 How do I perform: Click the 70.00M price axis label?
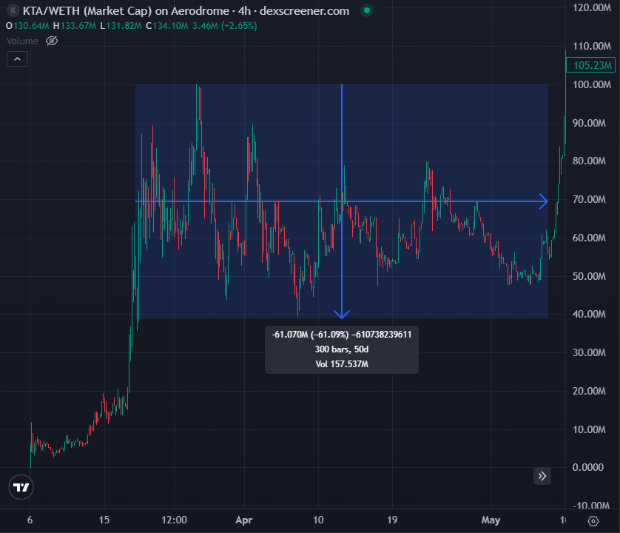tap(589, 199)
